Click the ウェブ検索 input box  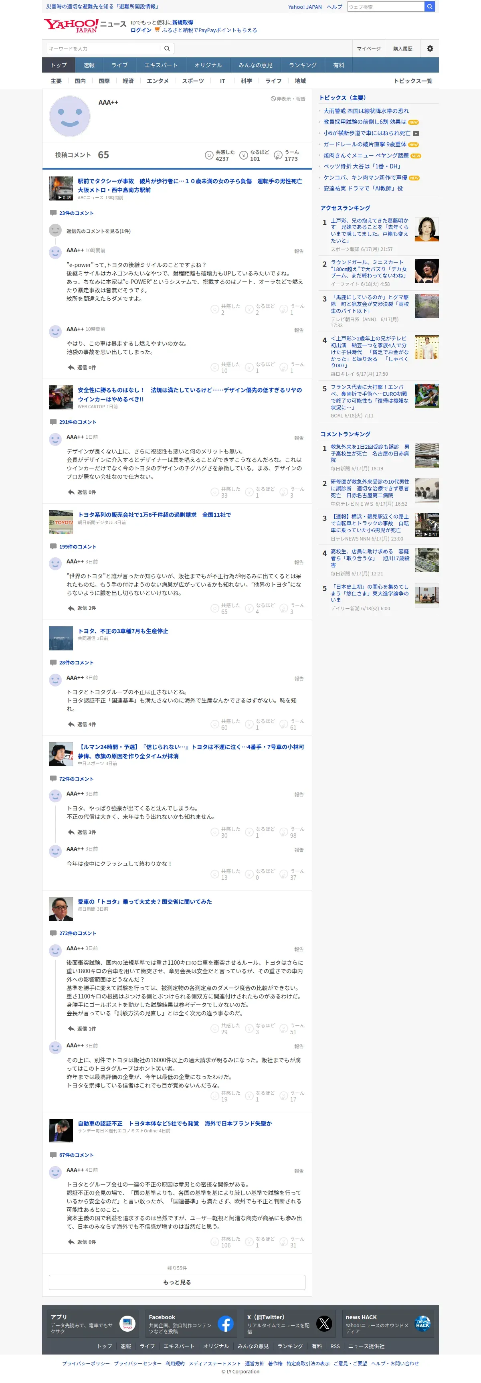(386, 6)
